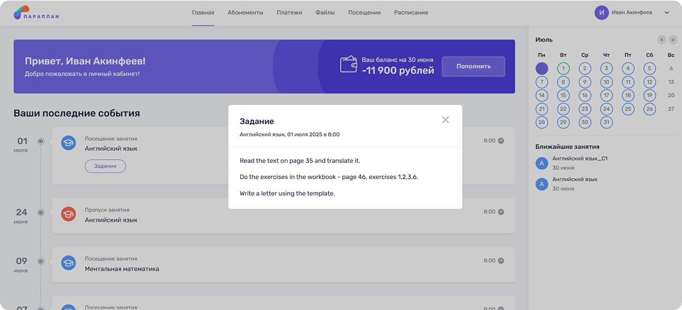The image size is (682, 310).
Task: Open the Абонементы tab
Action: coord(245,12)
